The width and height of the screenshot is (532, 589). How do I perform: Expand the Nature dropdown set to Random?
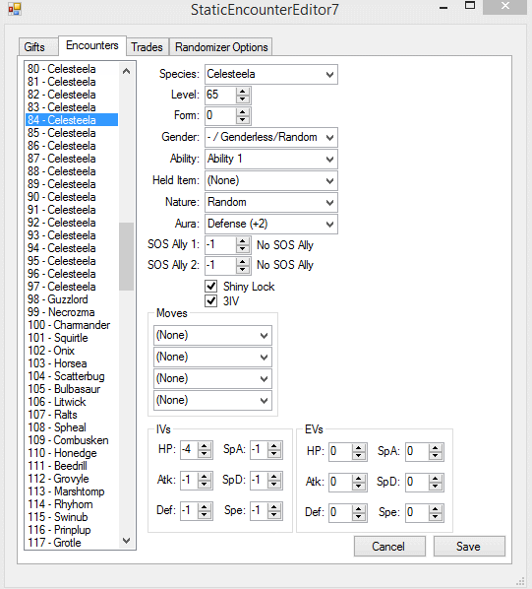tap(271, 203)
